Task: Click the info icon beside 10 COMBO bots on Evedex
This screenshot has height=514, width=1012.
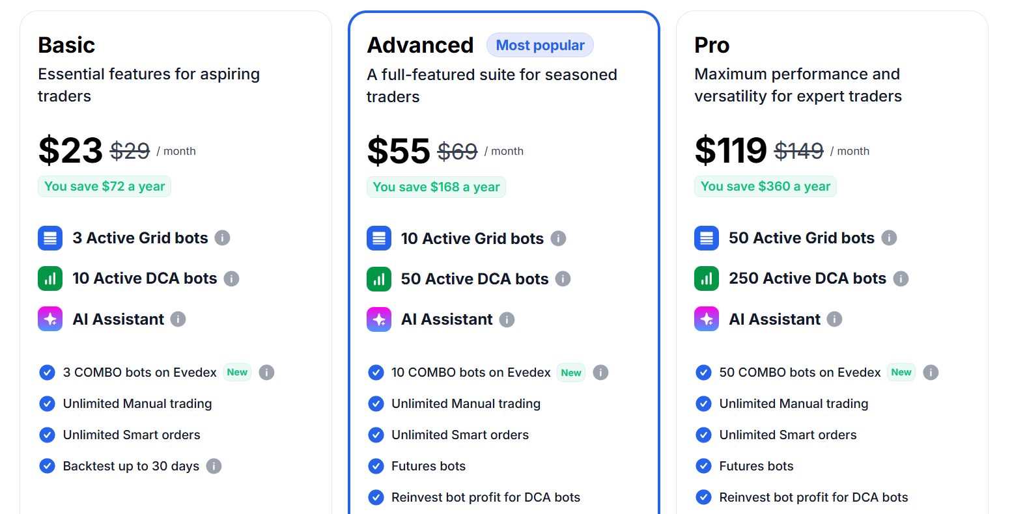Action: tap(600, 372)
